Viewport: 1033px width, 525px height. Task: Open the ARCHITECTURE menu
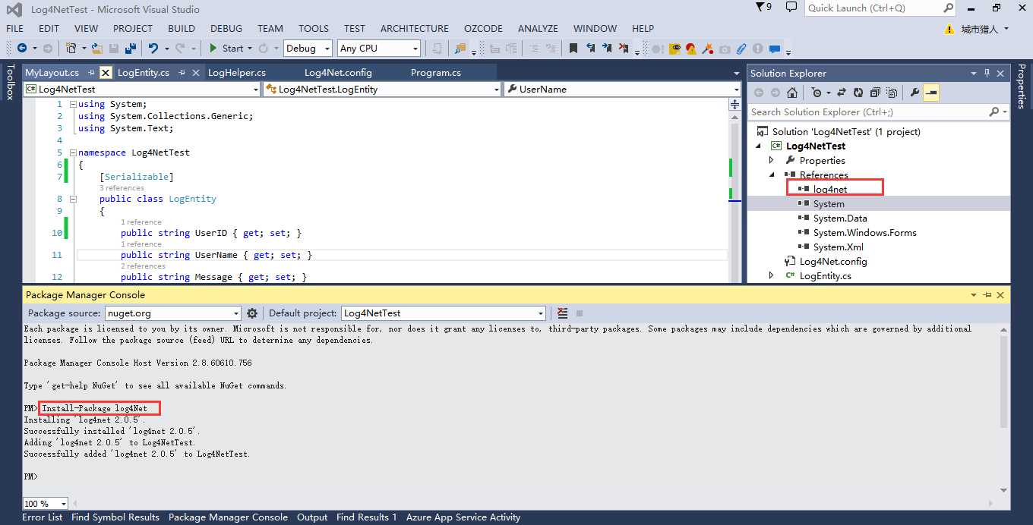(415, 28)
